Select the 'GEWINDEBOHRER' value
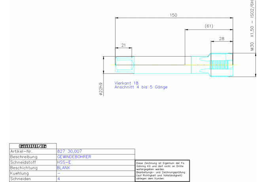The height and width of the screenshot is (182, 265). [x=74, y=157]
